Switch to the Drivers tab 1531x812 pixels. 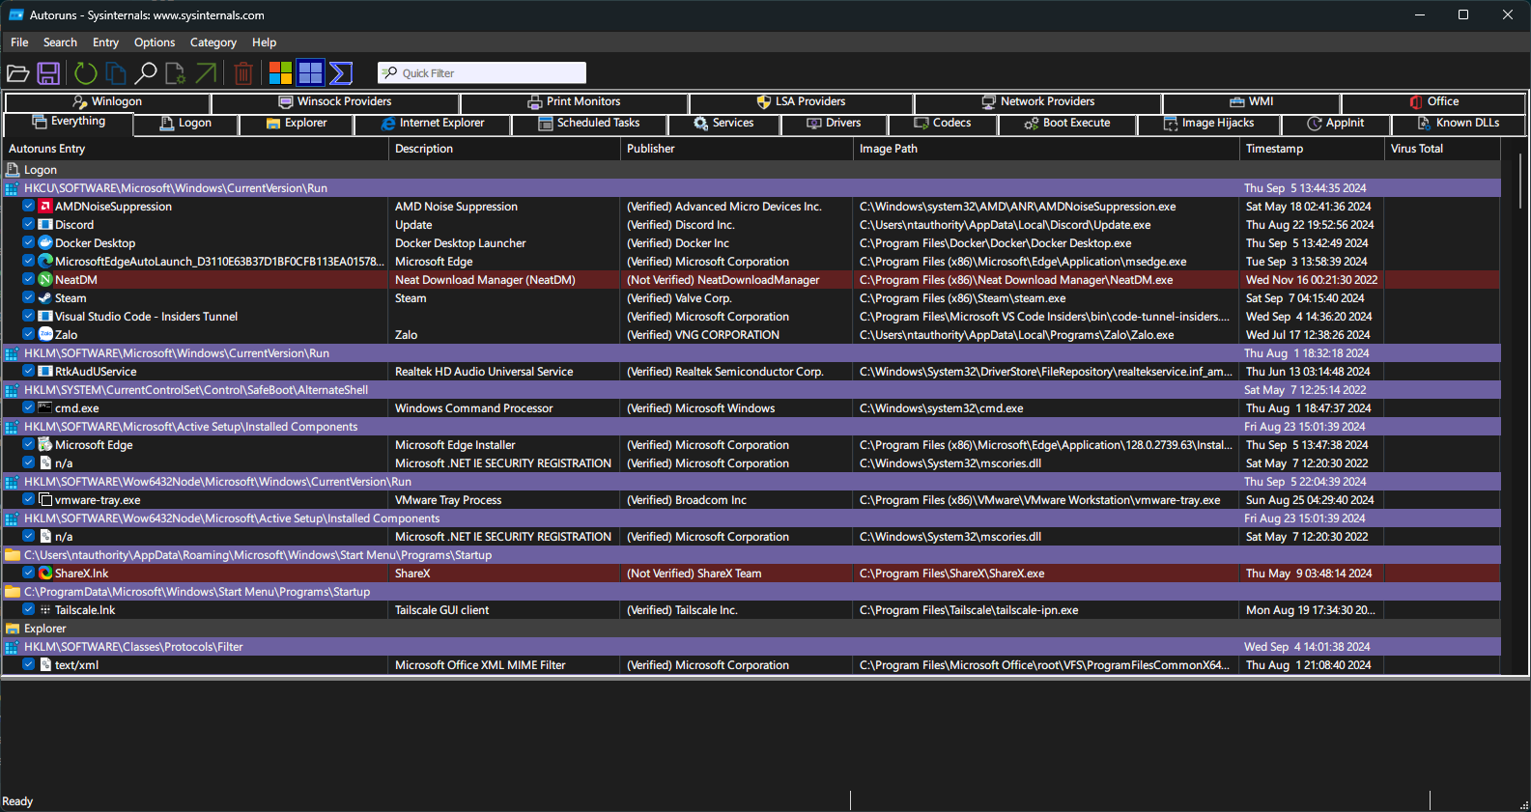pos(834,124)
